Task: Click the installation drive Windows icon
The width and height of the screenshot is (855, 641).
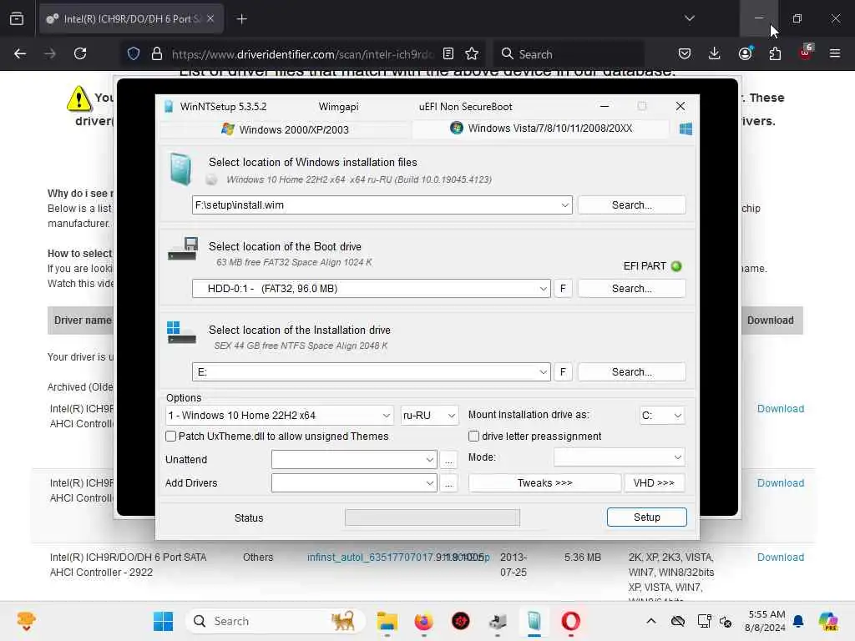Action: (181, 332)
